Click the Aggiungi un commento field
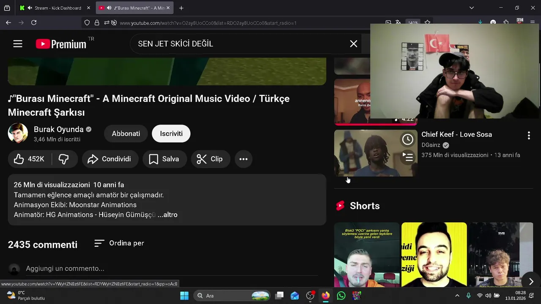 [172, 269]
